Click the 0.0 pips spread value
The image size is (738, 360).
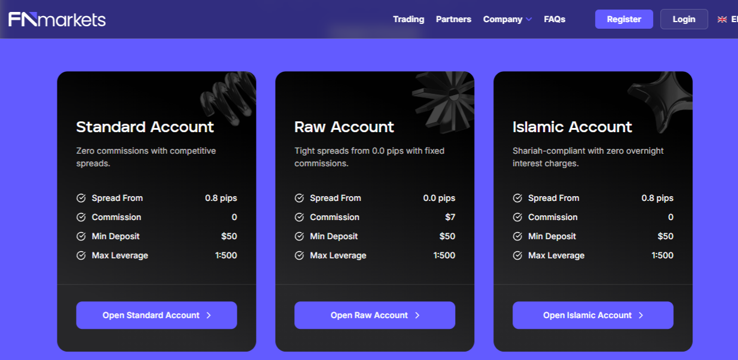coord(439,198)
